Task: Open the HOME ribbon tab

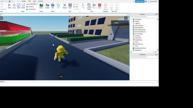Action: (x=18, y=1)
